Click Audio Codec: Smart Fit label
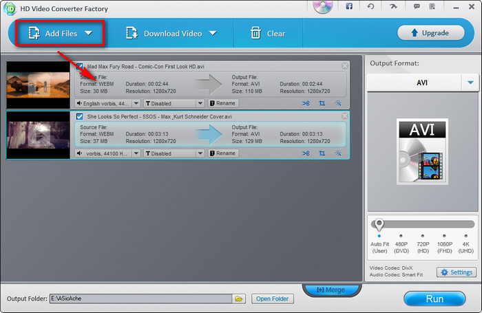This screenshot has width=482, height=313. pyautogui.click(x=396, y=274)
